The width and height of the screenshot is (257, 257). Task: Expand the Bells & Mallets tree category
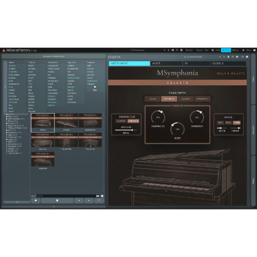pos(7,119)
